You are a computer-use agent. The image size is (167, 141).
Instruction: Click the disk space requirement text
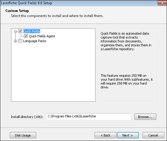pos(127,81)
